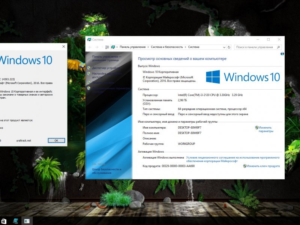Click the shield icon beside Изменить параметры
Screen dimensions: 300x225
[x=256, y=127]
